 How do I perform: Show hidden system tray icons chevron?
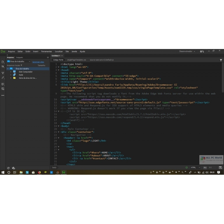[195, 172]
